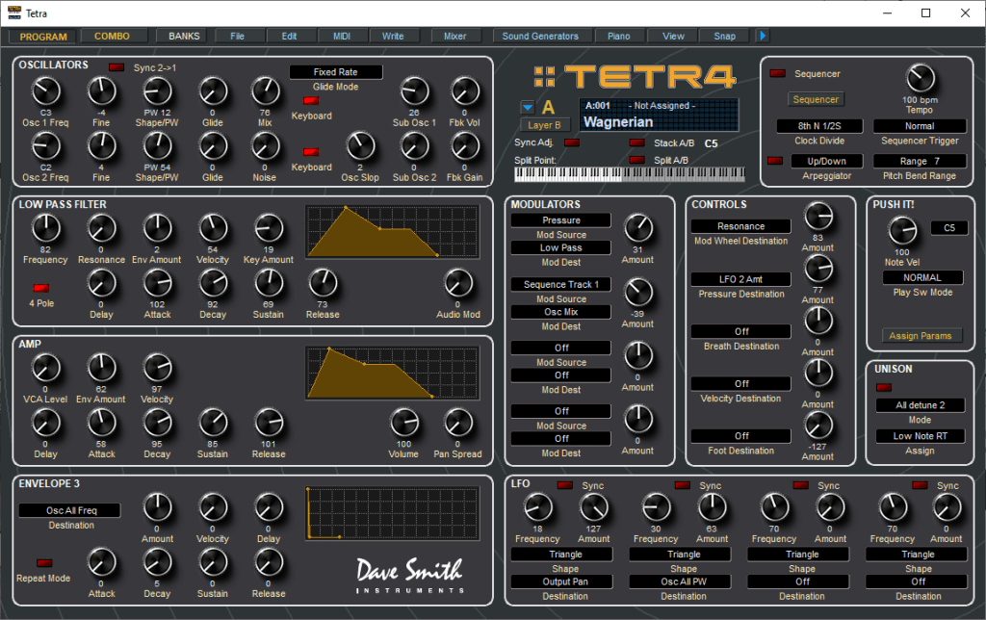Screen dimensions: 986x620
Task: Open Mod Wheel Destination Resonance dropdown
Action: 741,226
